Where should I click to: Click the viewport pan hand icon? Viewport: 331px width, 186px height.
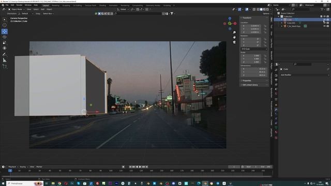[x=234, y=37]
